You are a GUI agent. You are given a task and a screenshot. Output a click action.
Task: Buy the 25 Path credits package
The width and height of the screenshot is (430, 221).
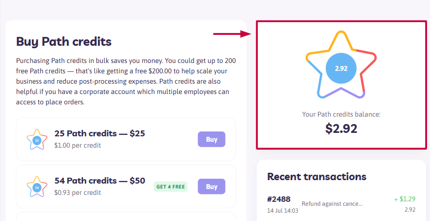tap(212, 139)
